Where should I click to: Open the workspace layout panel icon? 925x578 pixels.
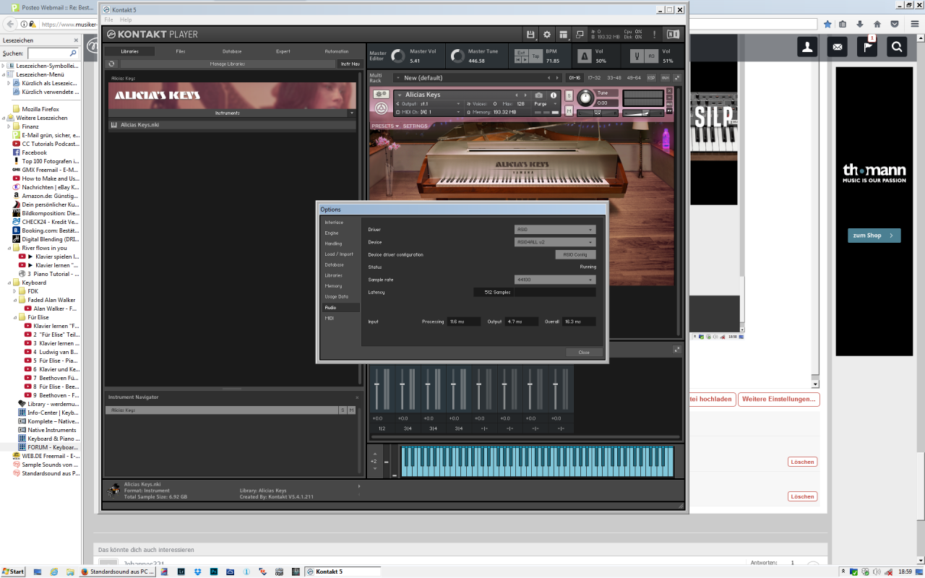pyautogui.click(x=564, y=34)
